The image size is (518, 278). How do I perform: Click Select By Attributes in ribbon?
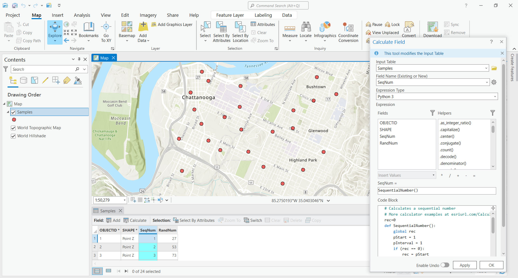[x=221, y=32]
